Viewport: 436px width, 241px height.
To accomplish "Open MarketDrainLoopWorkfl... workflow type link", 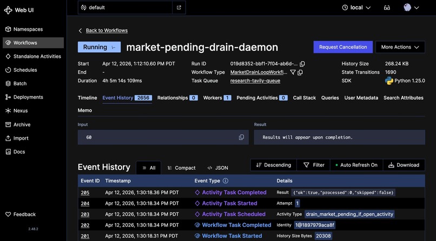I will pyautogui.click(x=259, y=72).
